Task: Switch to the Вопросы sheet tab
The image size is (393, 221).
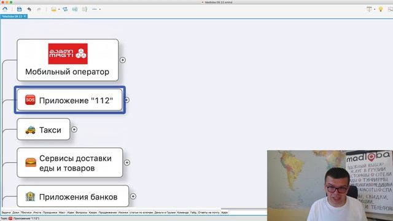Action: pos(81,212)
